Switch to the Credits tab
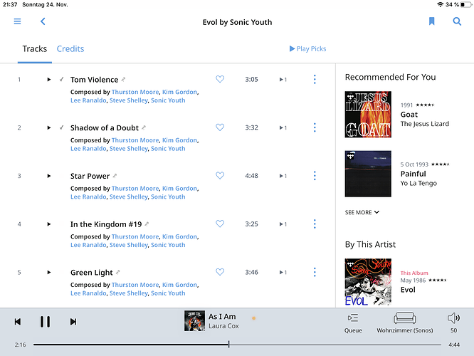Image resolution: width=474 pixels, height=356 pixels. 70,48
